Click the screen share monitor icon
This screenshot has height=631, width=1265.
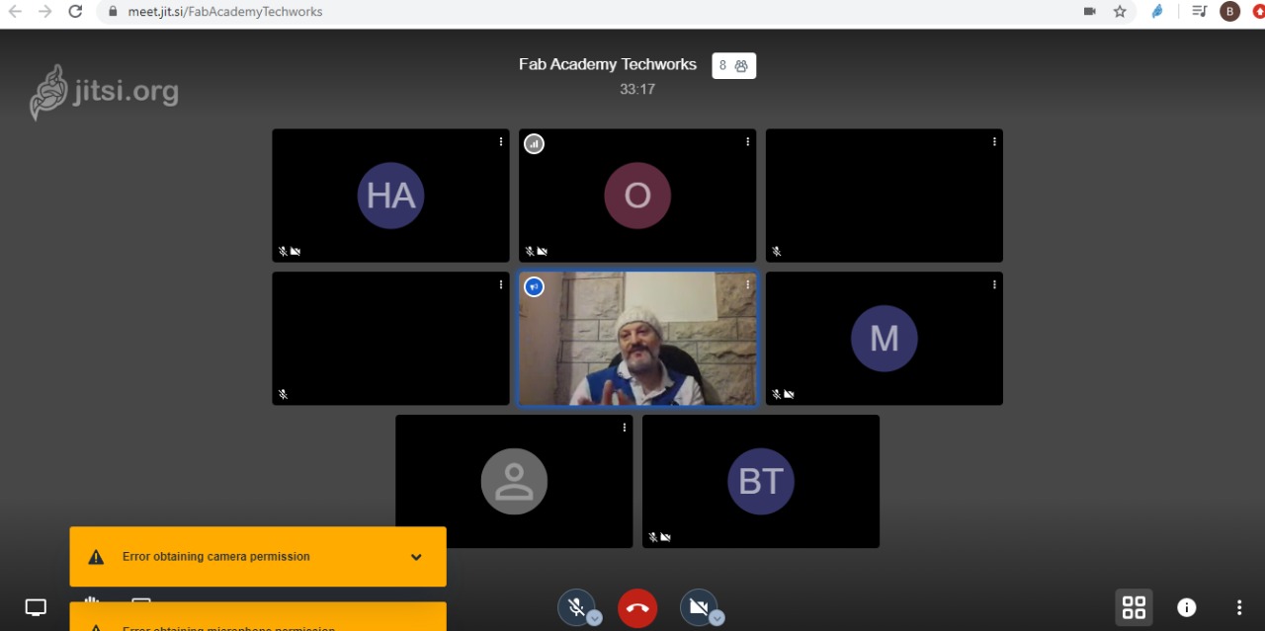click(x=36, y=607)
